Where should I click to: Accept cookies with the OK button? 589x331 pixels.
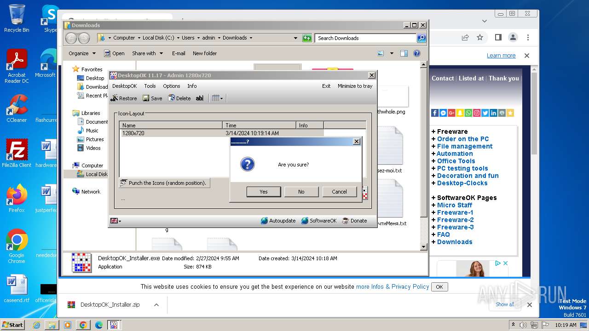[x=439, y=287]
